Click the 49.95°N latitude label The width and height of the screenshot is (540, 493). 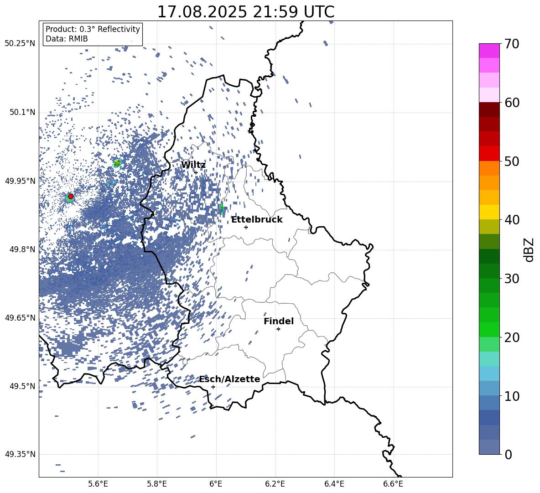click(x=20, y=181)
